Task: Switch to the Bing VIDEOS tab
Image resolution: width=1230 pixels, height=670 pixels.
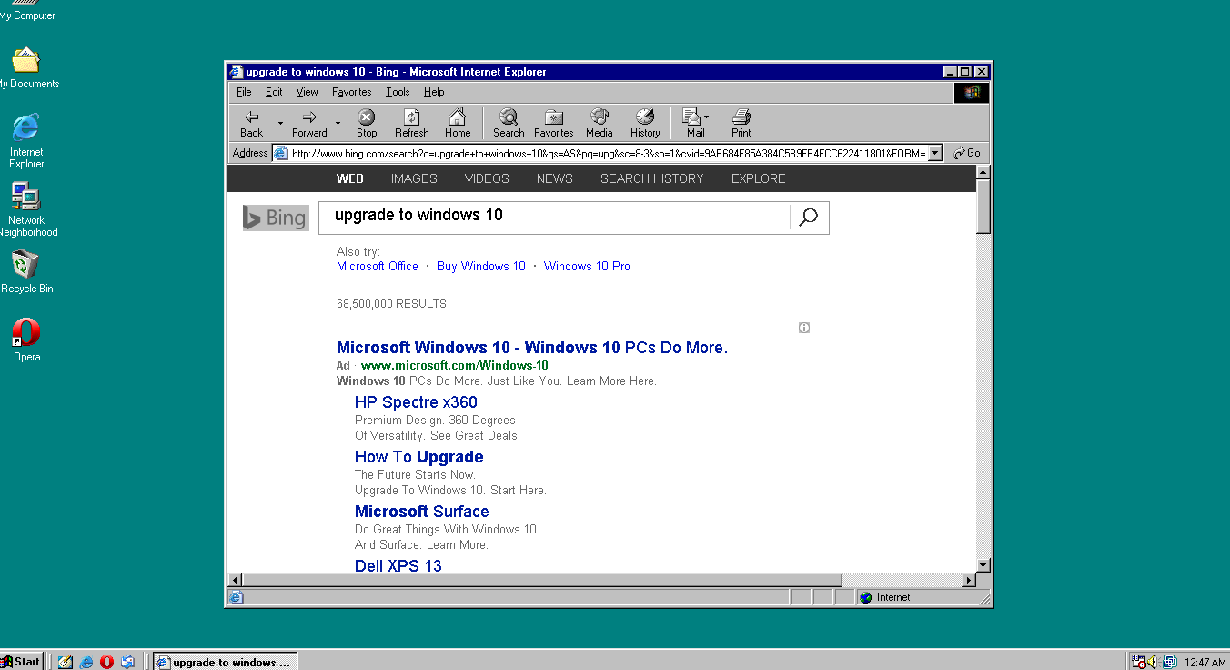Action: [487, 178]
